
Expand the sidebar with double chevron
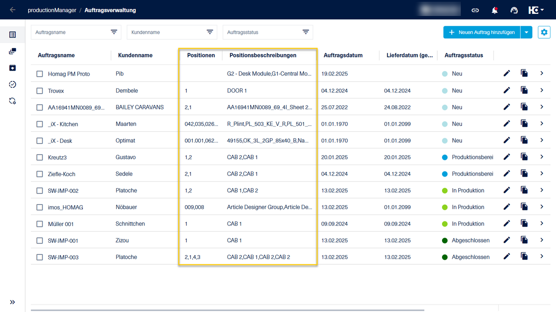click(x=13, y=302)
